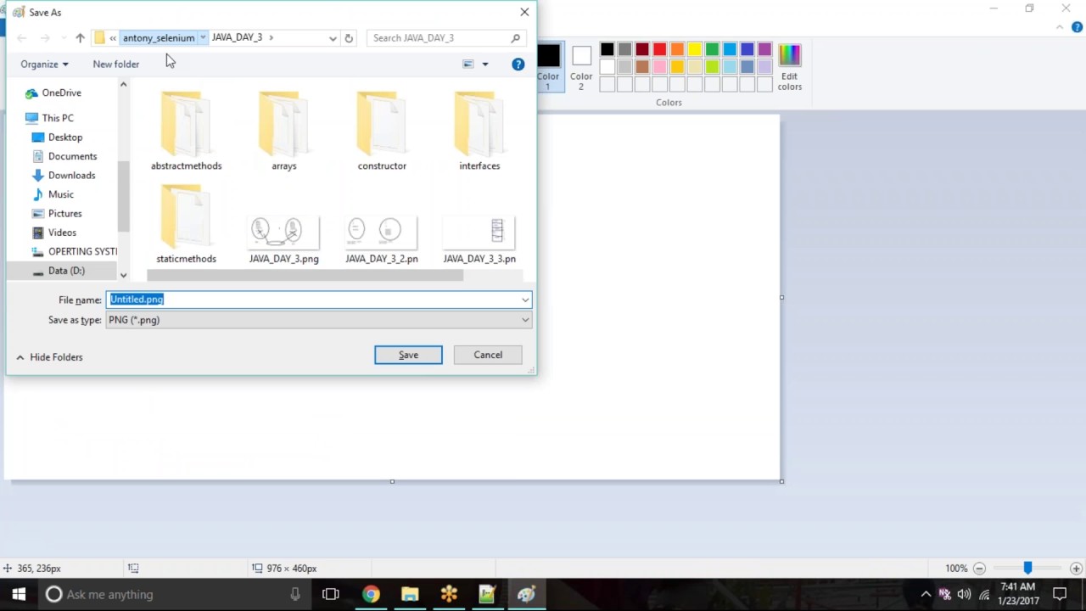This screenshot has width=1086, height=611.
Task: Open Paint Help icon
Action: point(1078,27)
